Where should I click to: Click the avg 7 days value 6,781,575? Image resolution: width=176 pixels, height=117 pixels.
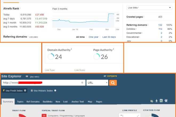pyautogui.click(x=26, y=19)
